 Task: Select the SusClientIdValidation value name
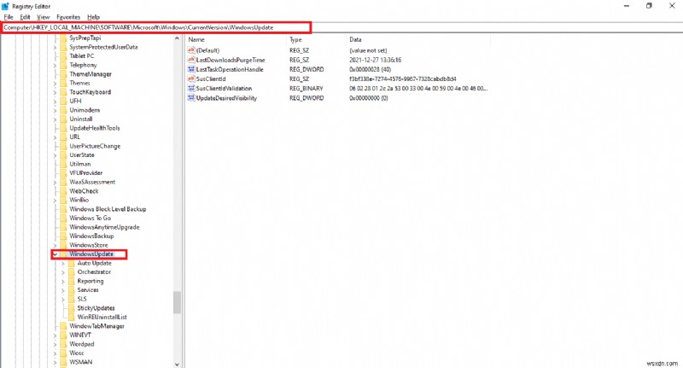pyautogui.click(x=224, y=89)
